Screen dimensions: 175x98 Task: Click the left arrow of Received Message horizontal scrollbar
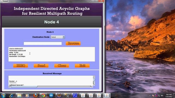[x=10, y=87]
